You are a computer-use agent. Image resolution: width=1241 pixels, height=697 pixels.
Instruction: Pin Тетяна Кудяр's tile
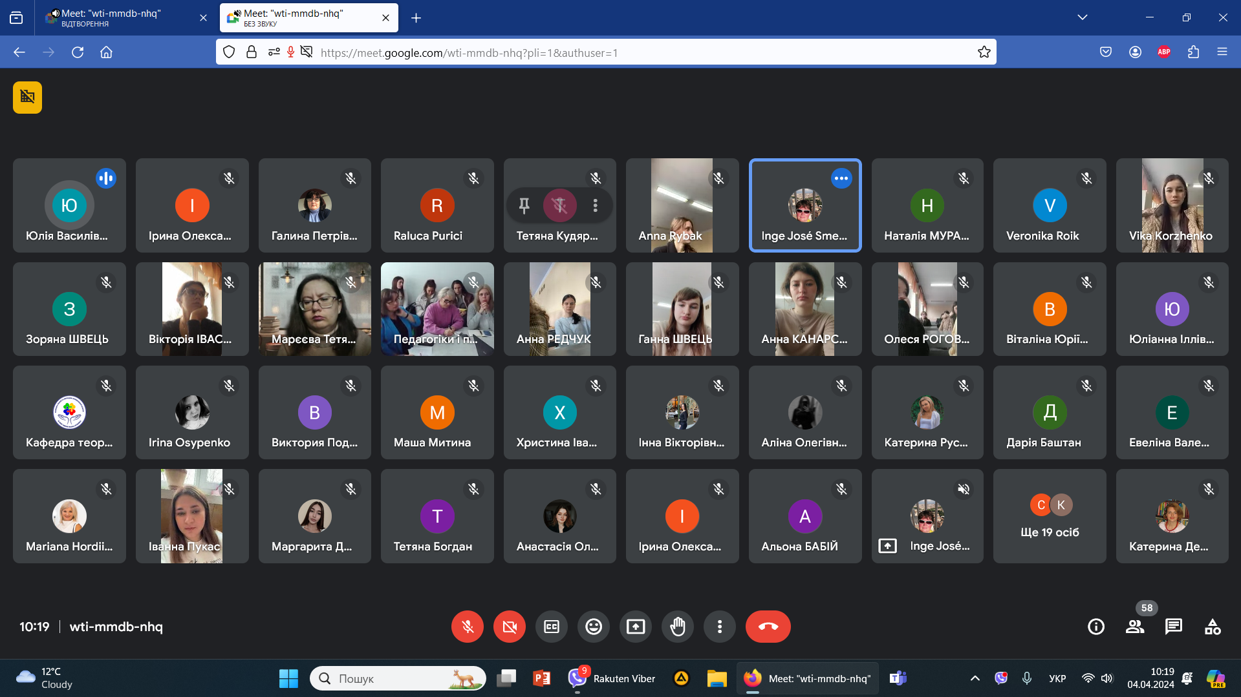(524, 205)
